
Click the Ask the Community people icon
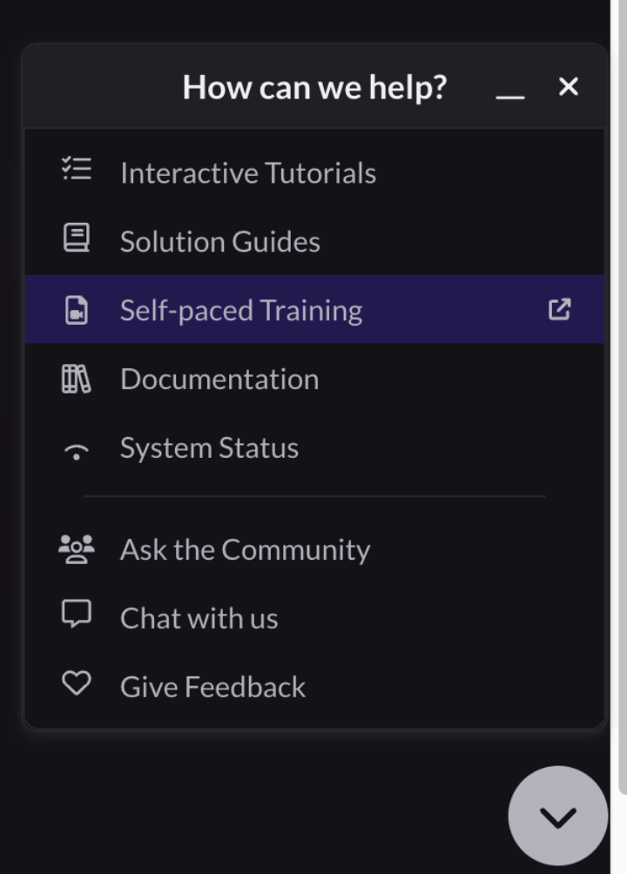tap(77, 548)
